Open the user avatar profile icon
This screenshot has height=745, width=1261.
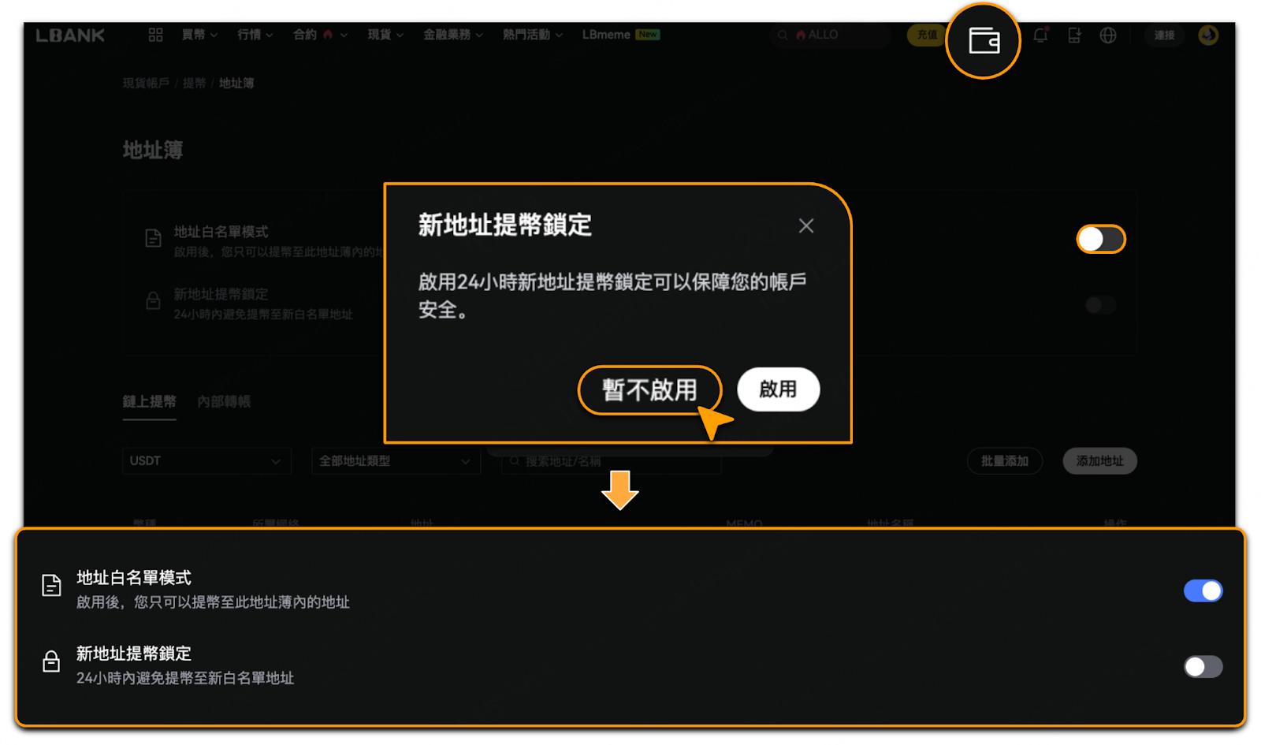pos(1207,35)
